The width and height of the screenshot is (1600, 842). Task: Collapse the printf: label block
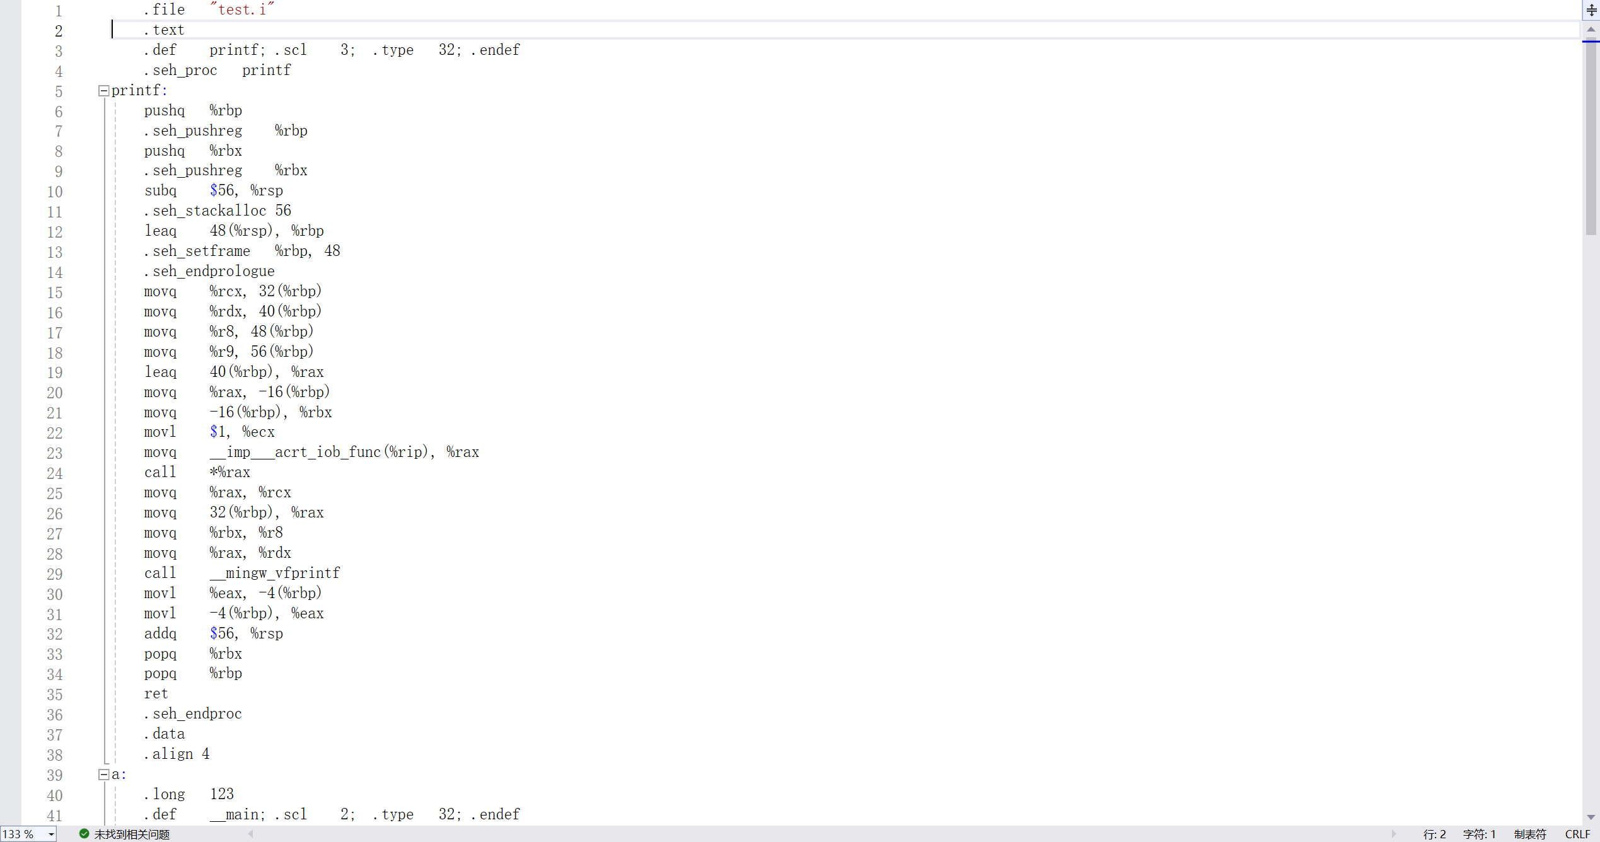pyautogui.click(x=104, y=91)
